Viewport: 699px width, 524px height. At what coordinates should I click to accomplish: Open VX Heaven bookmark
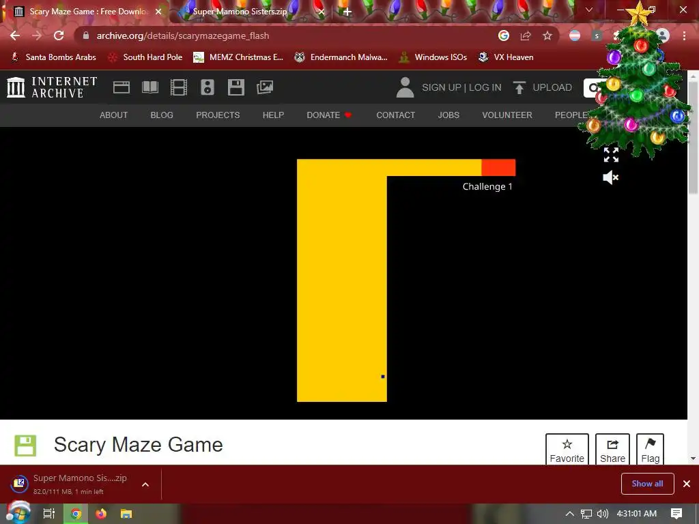[506, 57]
